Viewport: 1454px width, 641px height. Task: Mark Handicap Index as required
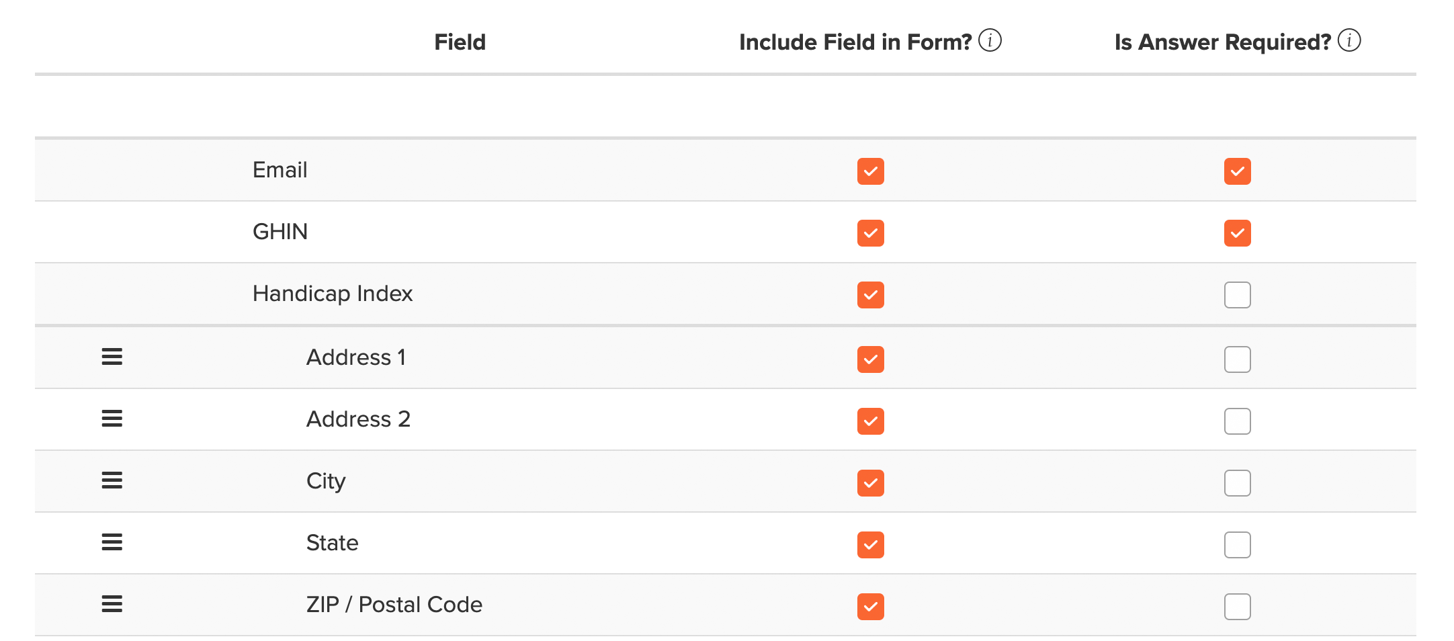1237,295
